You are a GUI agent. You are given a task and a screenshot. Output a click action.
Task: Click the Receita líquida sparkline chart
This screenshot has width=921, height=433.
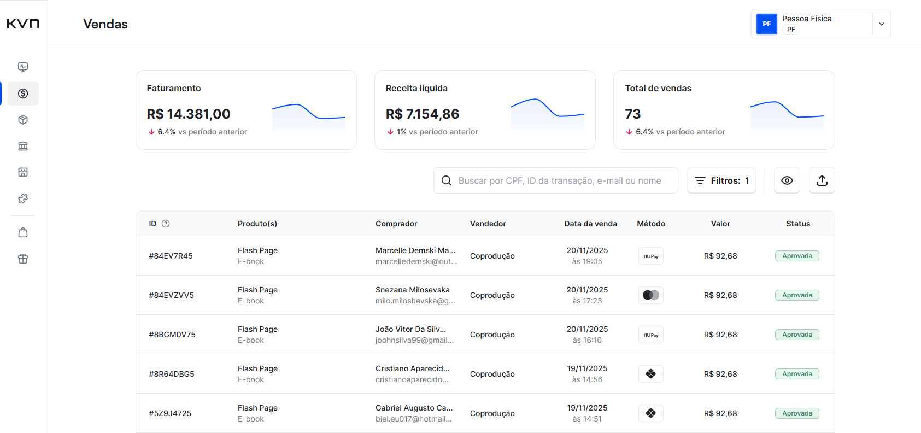point(548,114)
